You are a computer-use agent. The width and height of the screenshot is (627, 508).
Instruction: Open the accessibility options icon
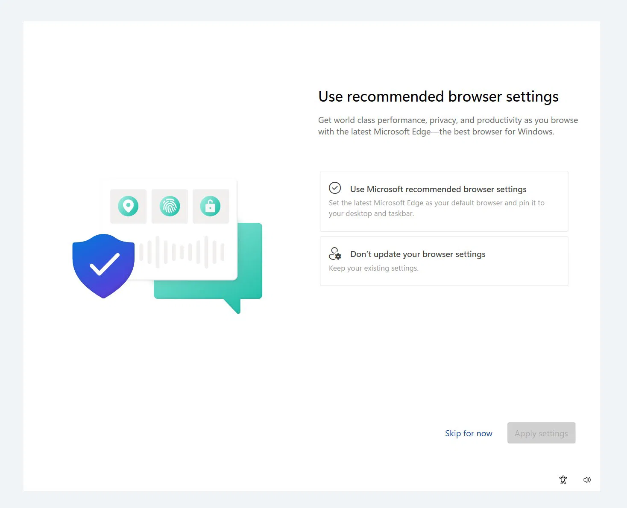click(x=563, y=480)
